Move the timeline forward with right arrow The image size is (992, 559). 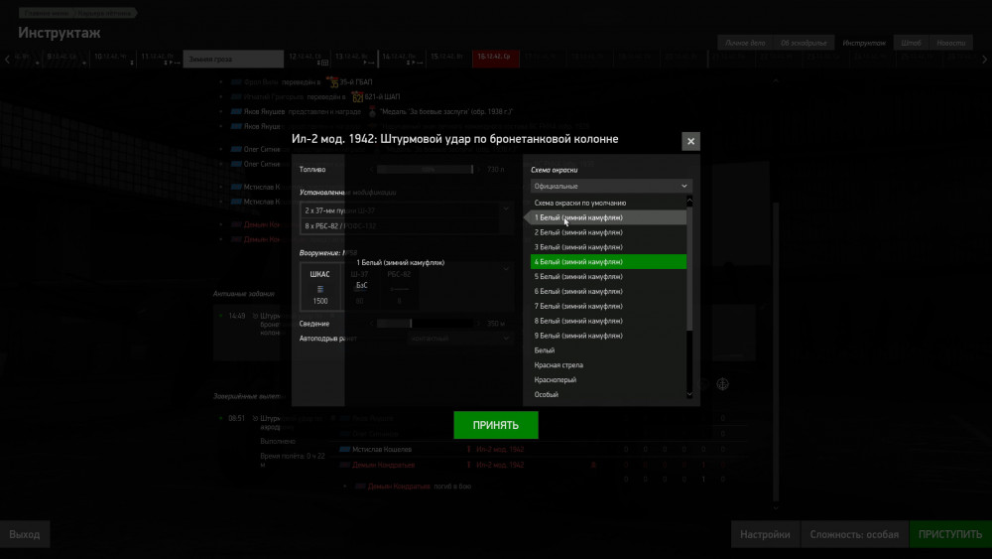click(984, 59)
